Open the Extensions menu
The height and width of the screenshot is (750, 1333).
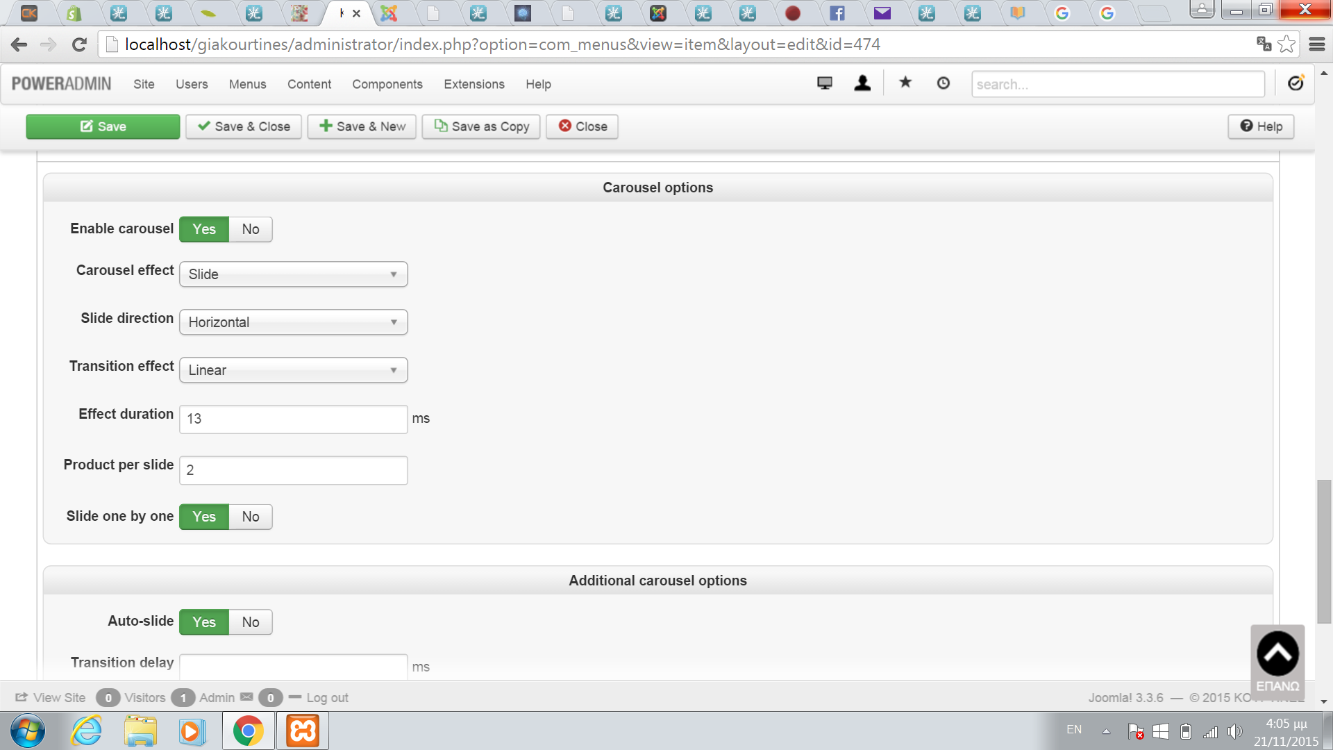tap(474, 84)
